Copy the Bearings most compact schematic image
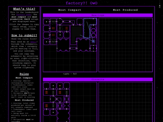The height and width of the screenshot is (122, 163). [x=70, y=45]
